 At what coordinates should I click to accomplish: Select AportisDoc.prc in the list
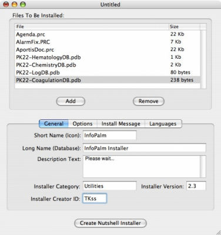point(108,49)
